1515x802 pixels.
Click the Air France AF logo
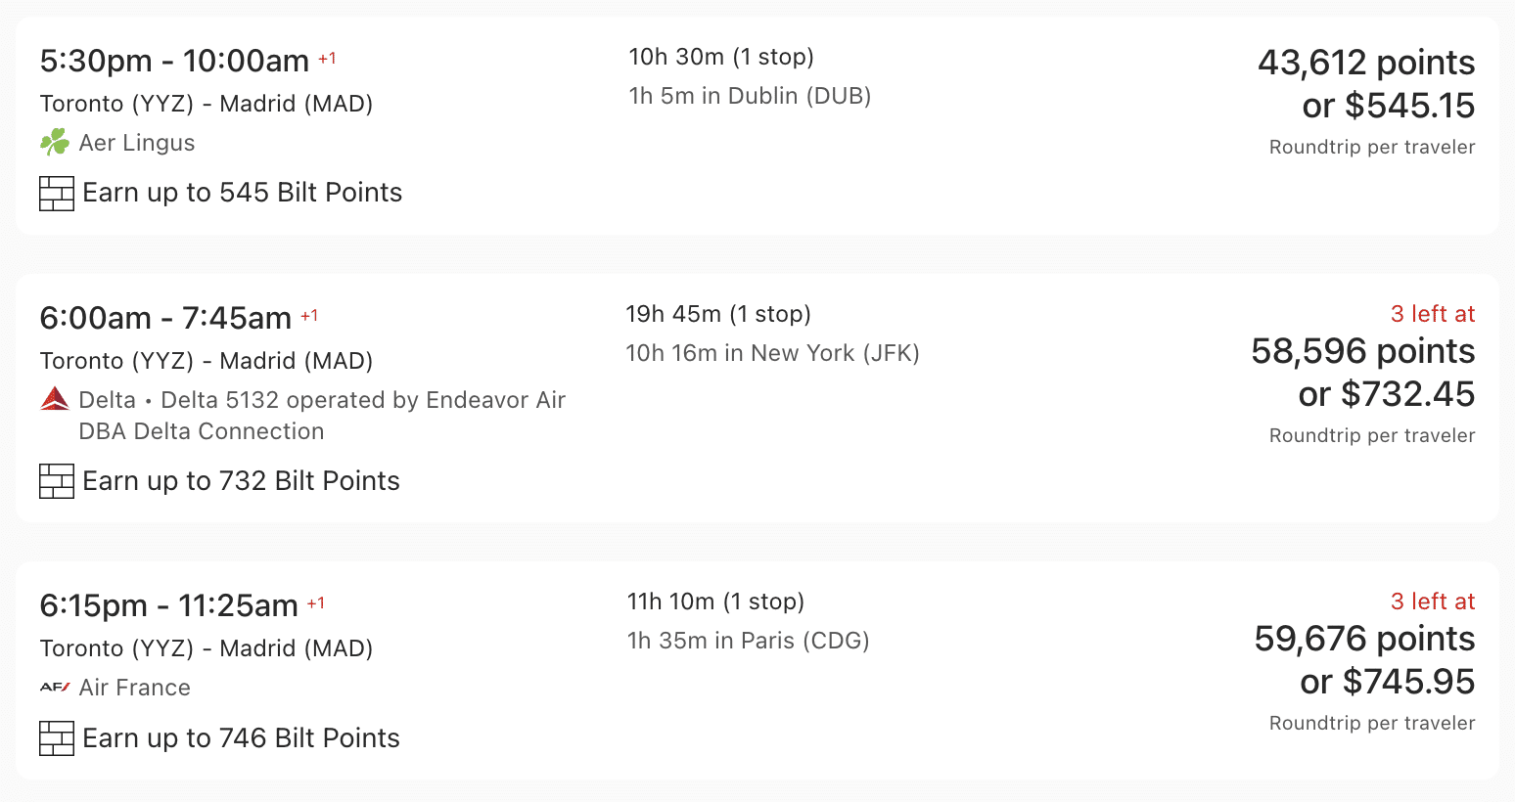pyautogui.click(x=55, y=688)
